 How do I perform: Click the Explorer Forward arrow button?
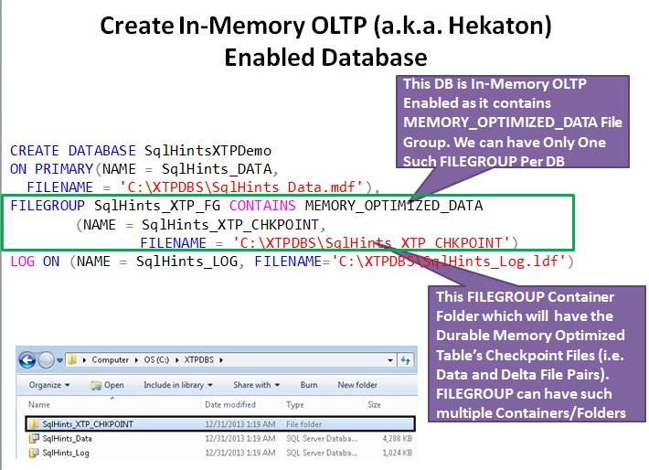(x=46, y=360)
